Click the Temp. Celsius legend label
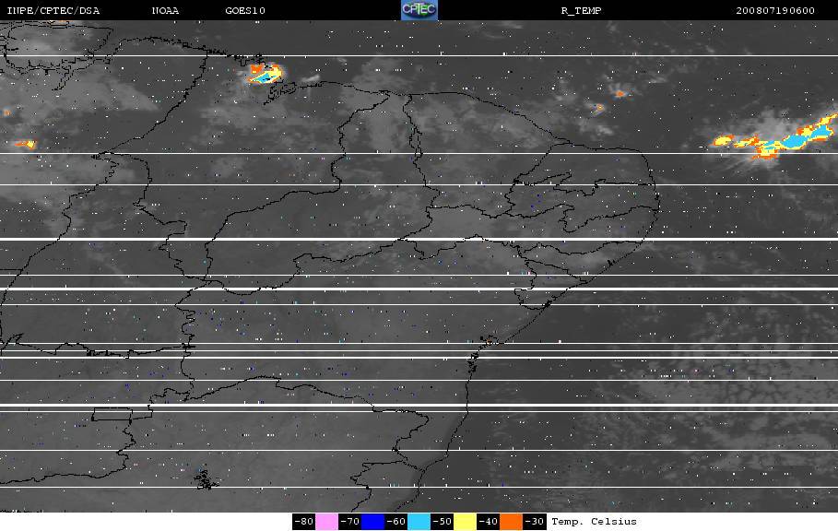The width and height of the screenshot is (838, 531). coord(594,522)
